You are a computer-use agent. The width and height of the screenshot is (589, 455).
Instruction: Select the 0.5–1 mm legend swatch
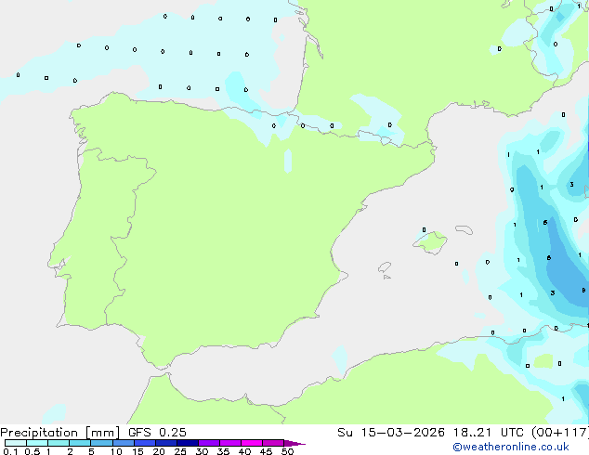37,443
